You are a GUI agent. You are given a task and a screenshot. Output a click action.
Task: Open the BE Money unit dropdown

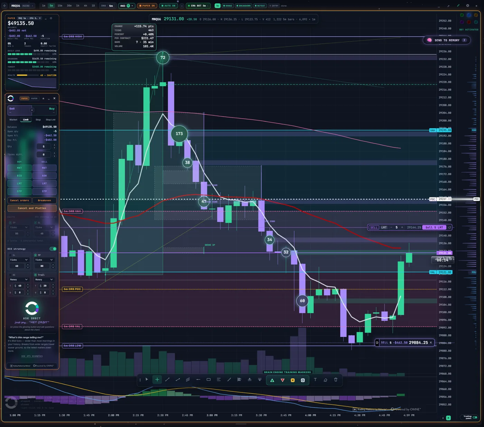click(19, 279)
